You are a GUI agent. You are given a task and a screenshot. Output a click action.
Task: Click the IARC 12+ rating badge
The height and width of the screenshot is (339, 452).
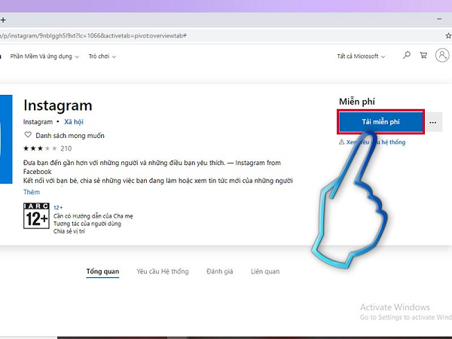[36, 216]
